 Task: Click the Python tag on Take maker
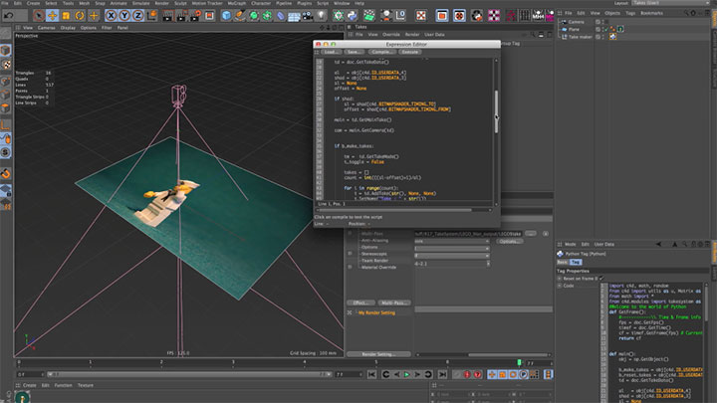[x=612, y=37]
